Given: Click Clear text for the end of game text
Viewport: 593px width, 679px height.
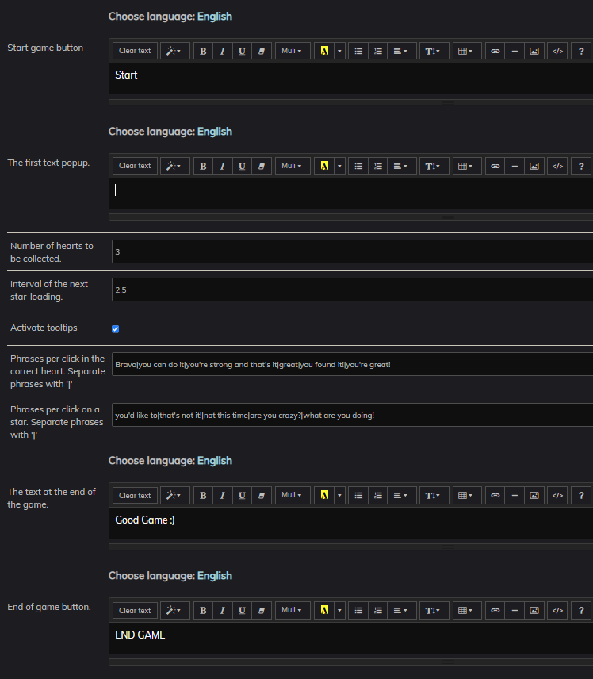Looking at the screenshot, I should point(135,496).
